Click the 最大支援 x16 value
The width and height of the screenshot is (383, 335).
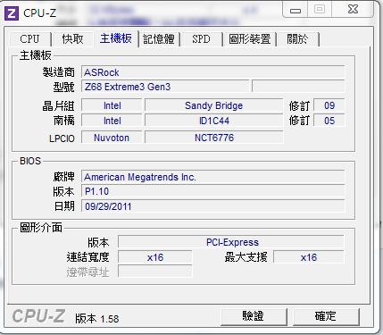click(x=309, y=257)
